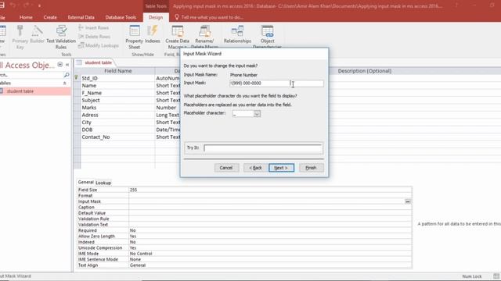Viewport: 501px width, 281px height.
Task: Click the Input Mask text field
Action: (276, 84)
